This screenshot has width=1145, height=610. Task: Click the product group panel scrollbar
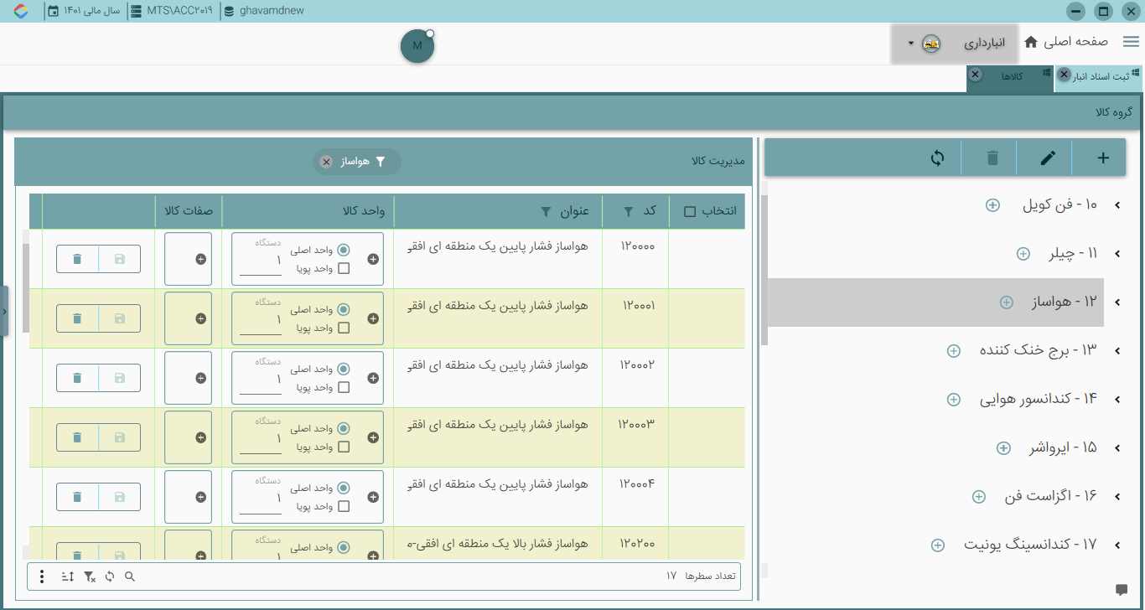[x=764, y=269]
